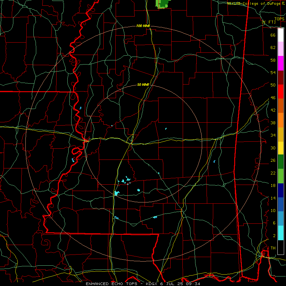Click the "TOPS" legend heading

[279, 19]
